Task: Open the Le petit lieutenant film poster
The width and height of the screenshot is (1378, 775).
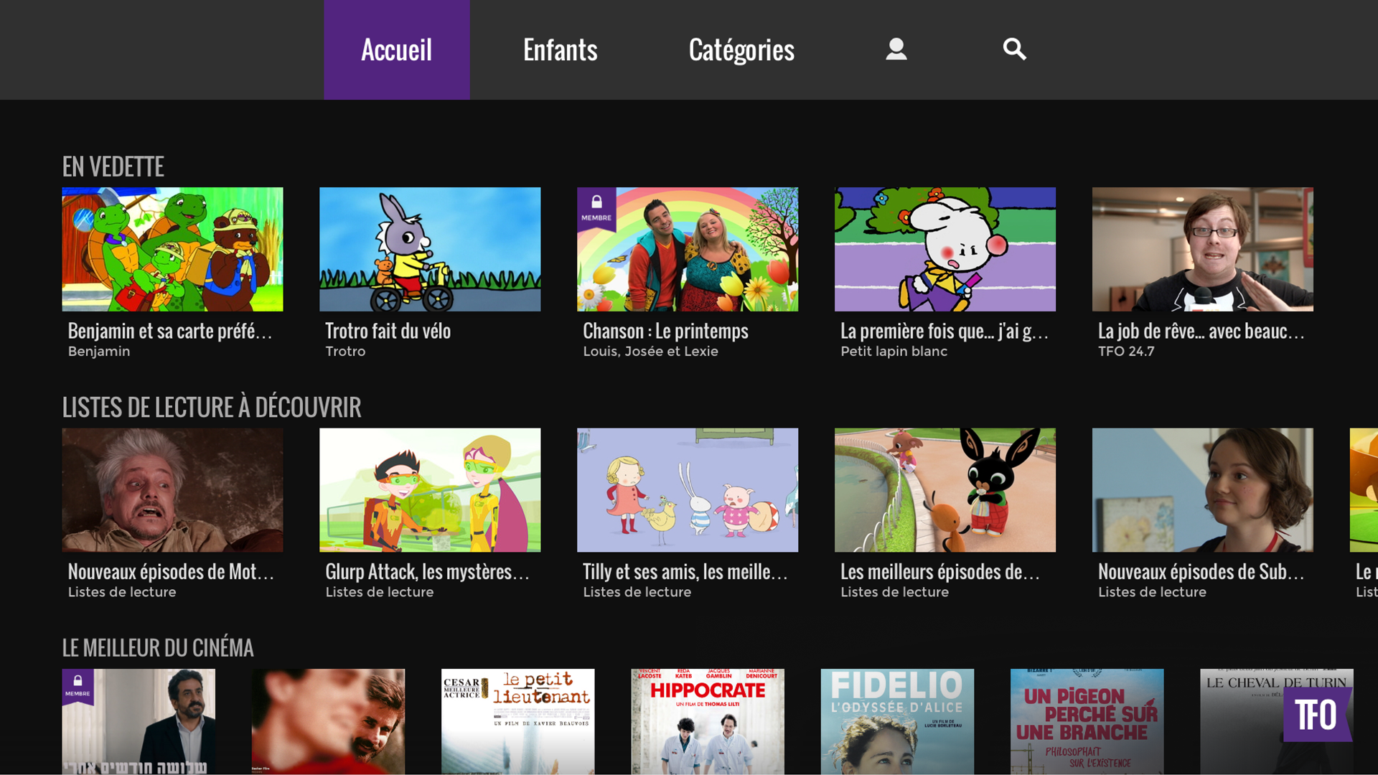Action: pyautogui.click(x=518, y=722)
